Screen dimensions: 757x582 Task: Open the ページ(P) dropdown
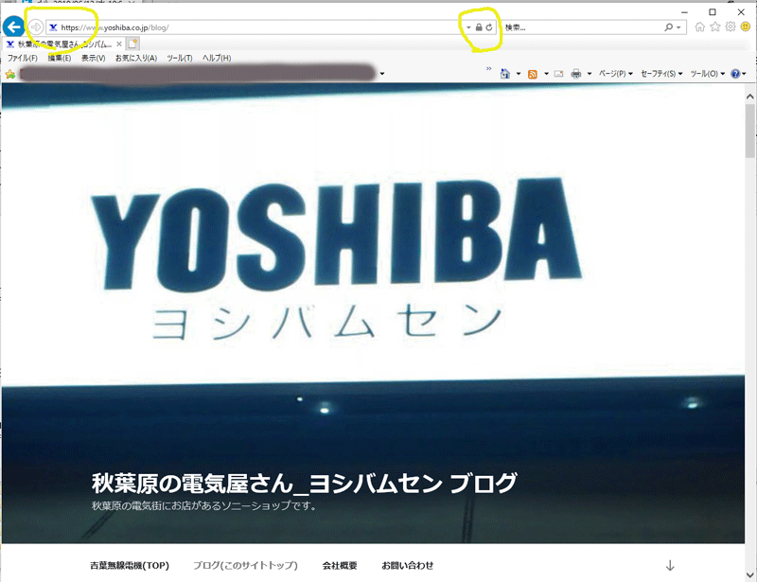tap(616, 74)
